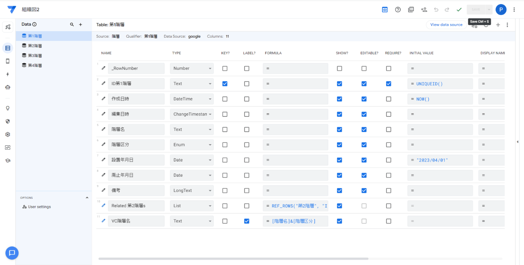Open the top-right three-dot app menu
The image size is (524, 265).
(514, 10)
